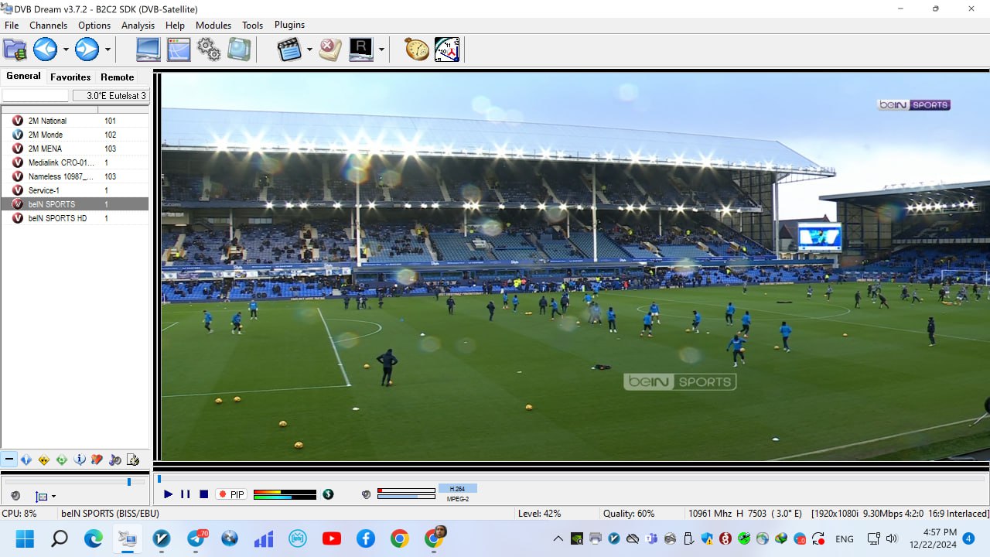This screenshot has height=557, width=990.
Task: Click the black R monitor icon
Action: click(361, 50)
